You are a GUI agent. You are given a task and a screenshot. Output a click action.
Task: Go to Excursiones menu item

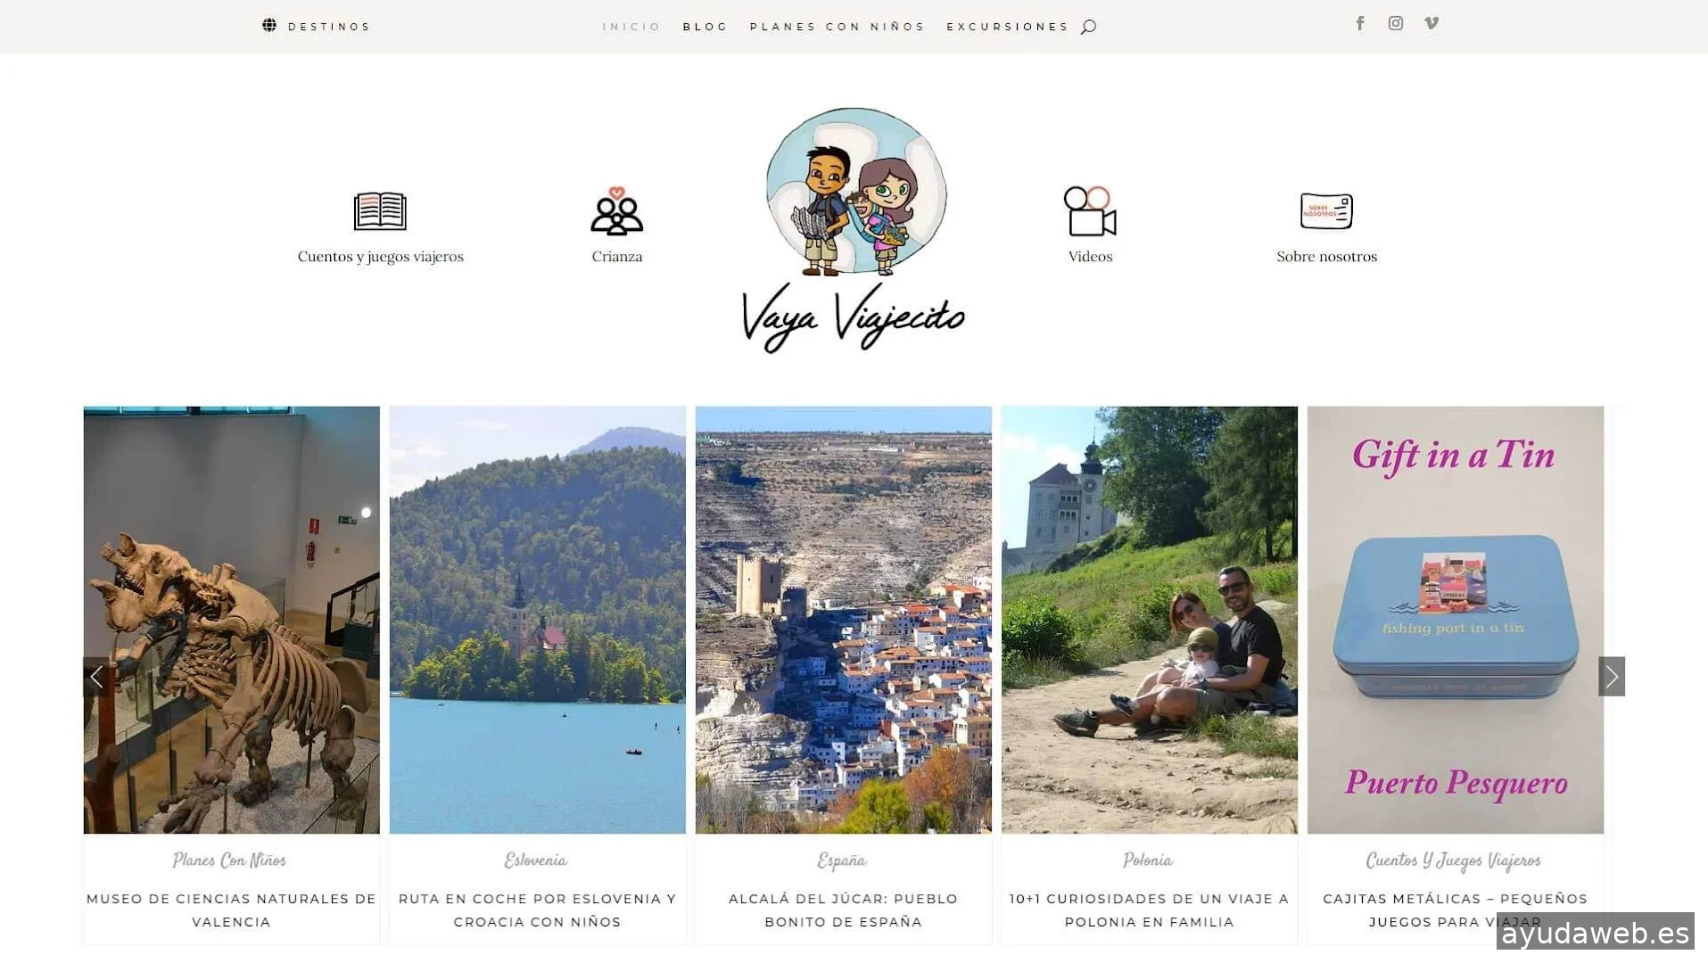[1007, 27]
